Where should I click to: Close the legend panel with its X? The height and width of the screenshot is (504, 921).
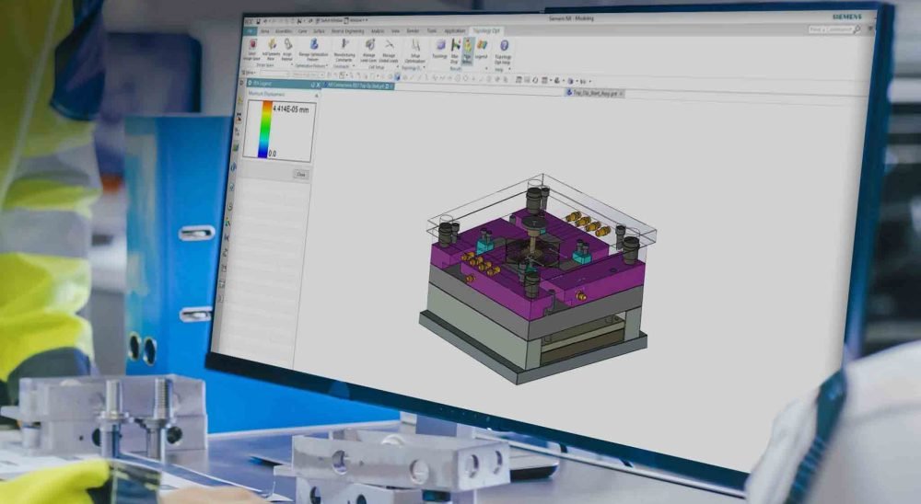pyautogui.click(x=317, y=84)
